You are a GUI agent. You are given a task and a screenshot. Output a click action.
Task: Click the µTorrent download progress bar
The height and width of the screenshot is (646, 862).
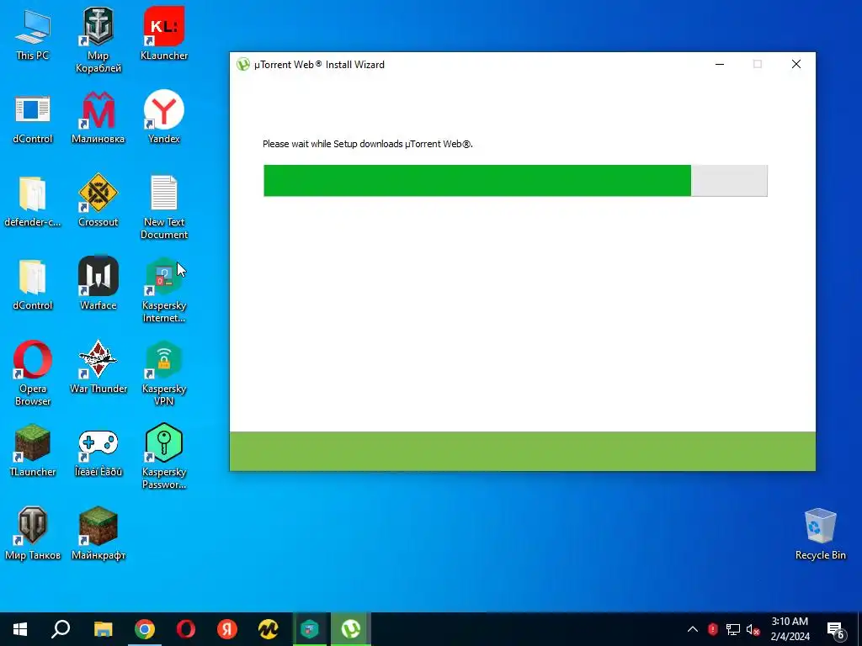coord(516,181)
